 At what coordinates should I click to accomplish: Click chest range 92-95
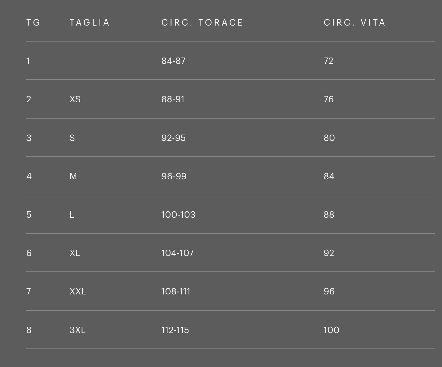pyautogui.click(x=173, y=138)
